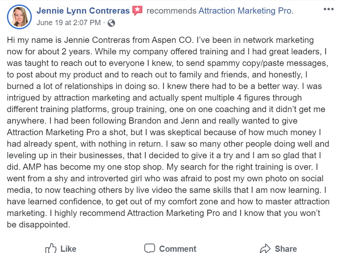Select the Comment text label
This screenshot has height=253, width=339.
(x=178, y=249)
